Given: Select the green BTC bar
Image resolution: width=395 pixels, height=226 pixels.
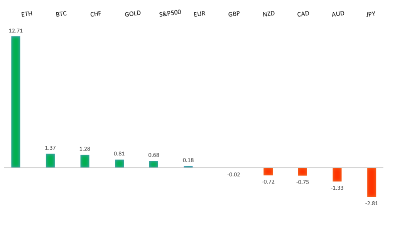Looking at the screenshot, I should click(x=50, y=160).
